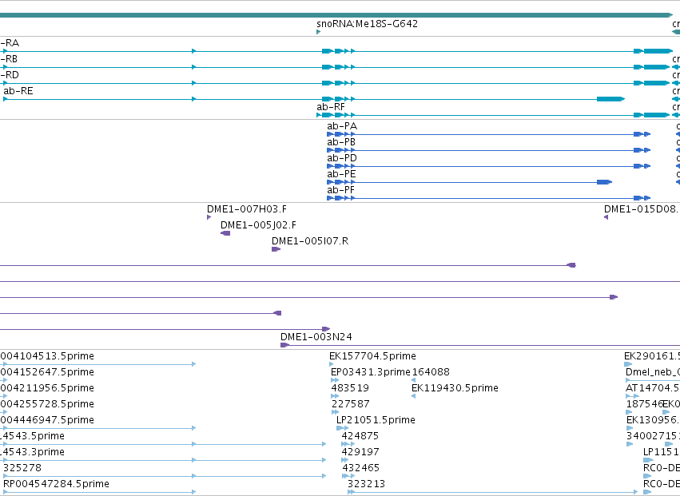The height and width of the screenshot is (496, 680).
Task: Click the DME1-003N24 label
Action: coord(316,337)
